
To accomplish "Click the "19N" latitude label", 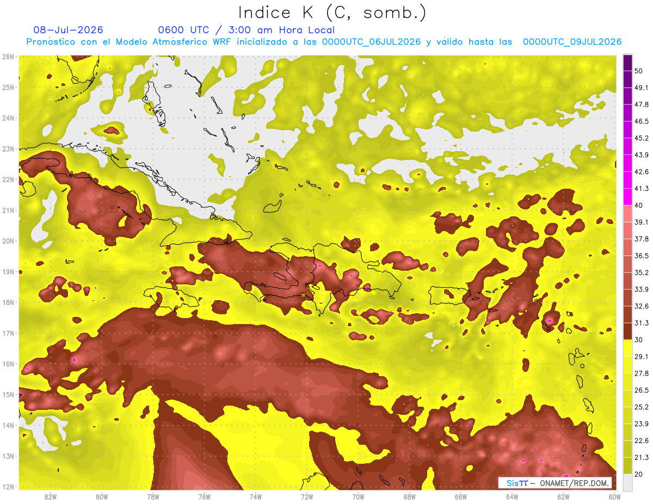I will click(8, 271).
